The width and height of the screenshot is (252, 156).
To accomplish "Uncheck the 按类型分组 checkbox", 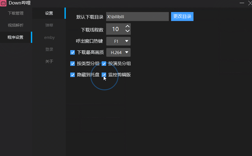I will 73,64.
